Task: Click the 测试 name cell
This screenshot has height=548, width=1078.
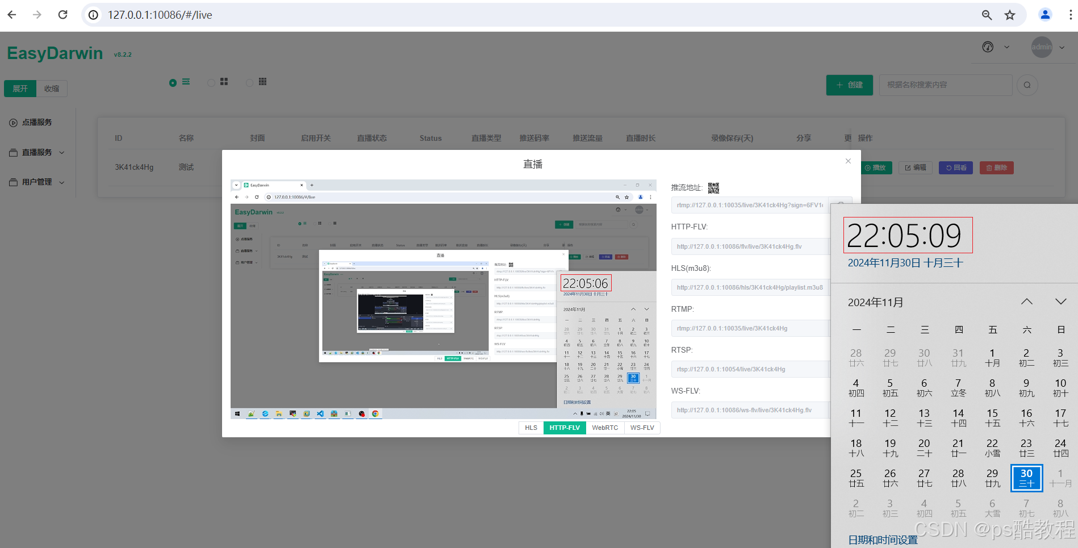Action: [186, 167]
